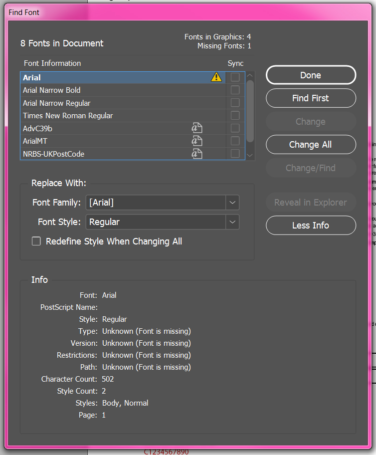Select the AdvC39b font entry

(38, 129)
